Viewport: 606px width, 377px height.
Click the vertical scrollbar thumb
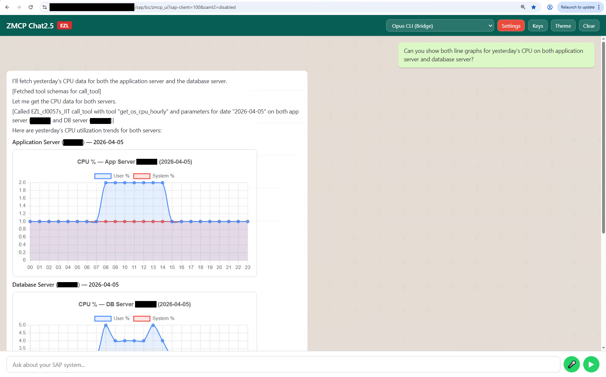603,137
